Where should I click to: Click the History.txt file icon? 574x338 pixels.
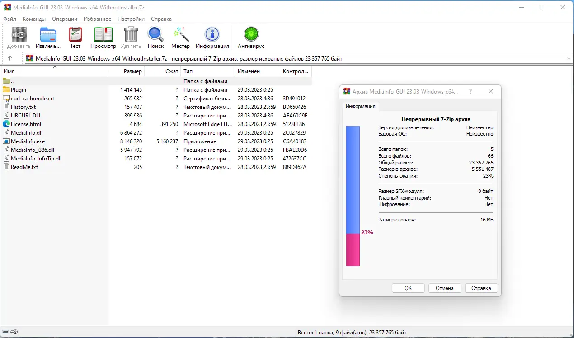pos(6,107)
